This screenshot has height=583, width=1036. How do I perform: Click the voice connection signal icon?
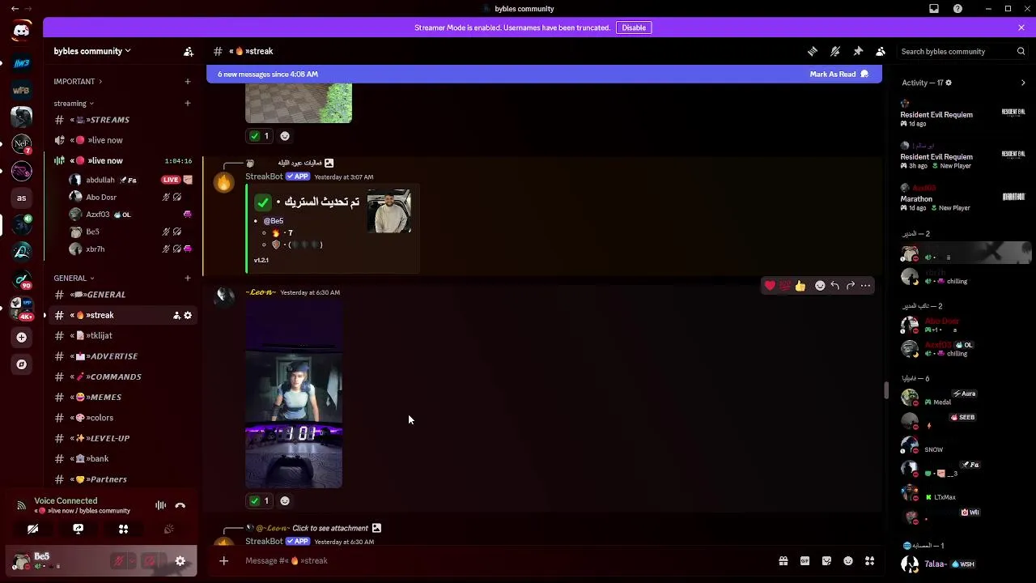pyautogui.click(x=21, y=505)
